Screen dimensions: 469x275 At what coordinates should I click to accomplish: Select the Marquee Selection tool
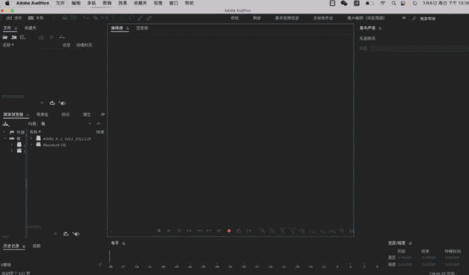[x=122, y=19]
